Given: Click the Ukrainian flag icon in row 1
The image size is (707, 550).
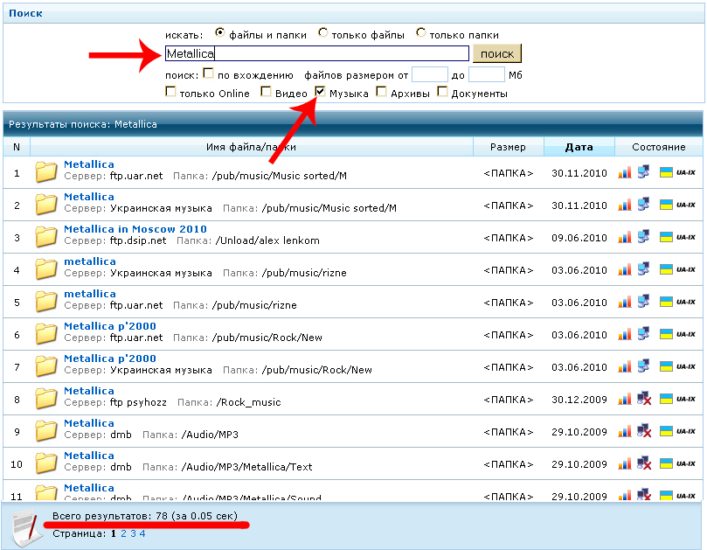Looking at the screenshot, I should point(666,172).
